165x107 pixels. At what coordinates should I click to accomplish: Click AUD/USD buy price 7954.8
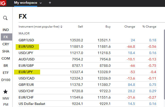pos(105,59)
